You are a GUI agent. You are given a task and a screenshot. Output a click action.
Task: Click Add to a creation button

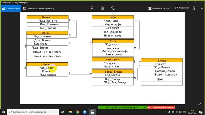click(39, 8)
